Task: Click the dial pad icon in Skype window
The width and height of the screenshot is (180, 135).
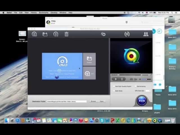Action: click(127, 22)
